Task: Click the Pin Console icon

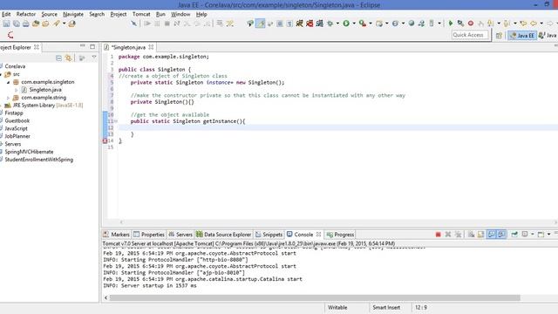Action: (514, 235)
